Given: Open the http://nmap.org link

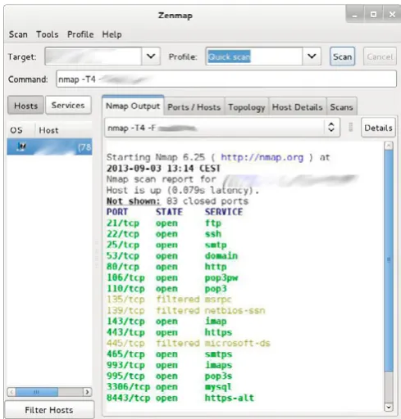Looking at the screenshot, I should pyautogui.click(x=262, y=157).
